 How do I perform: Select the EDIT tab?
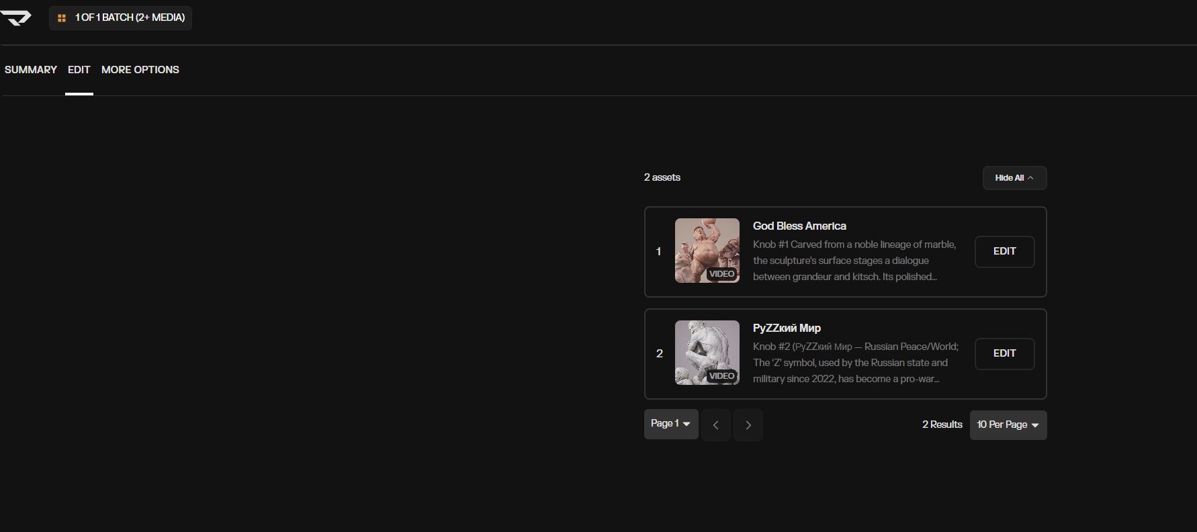[x=79, y=70]
